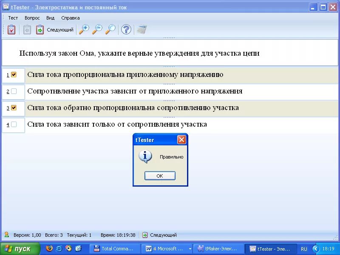Click the tTester app icon in title bar
Screen dimensions: 340x255
tap(6, 7)
